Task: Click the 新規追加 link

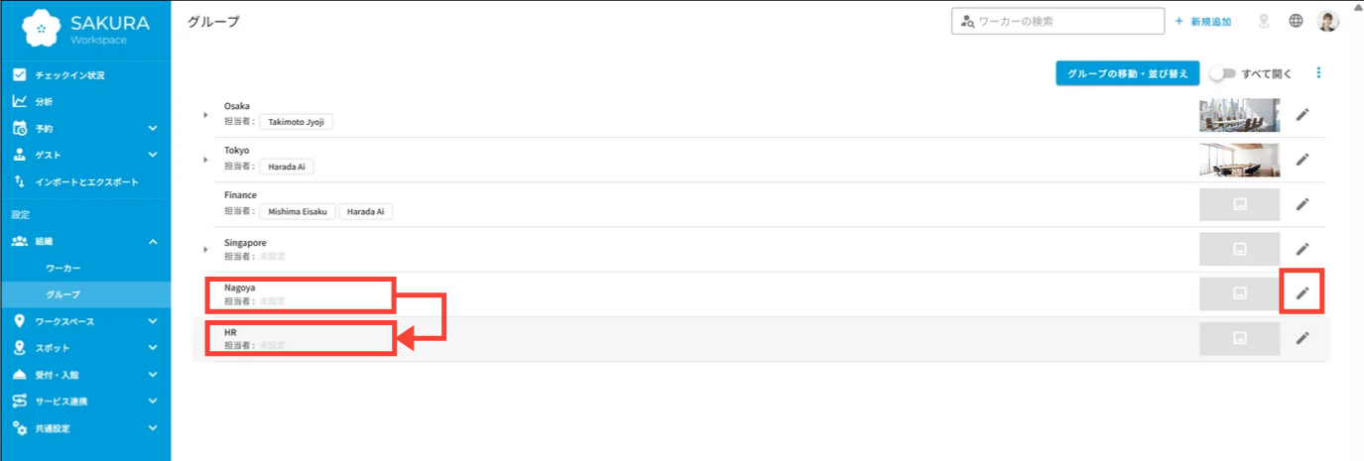Action: [1203, 21]
